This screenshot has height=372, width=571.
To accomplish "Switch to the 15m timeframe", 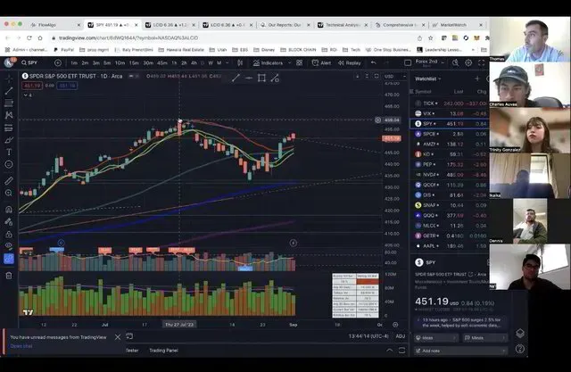I will [x=134, y=63].
